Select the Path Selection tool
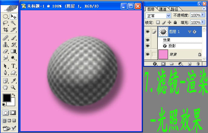Image resolution: width=208 pixels, height=133 pixels. point(5,66)
